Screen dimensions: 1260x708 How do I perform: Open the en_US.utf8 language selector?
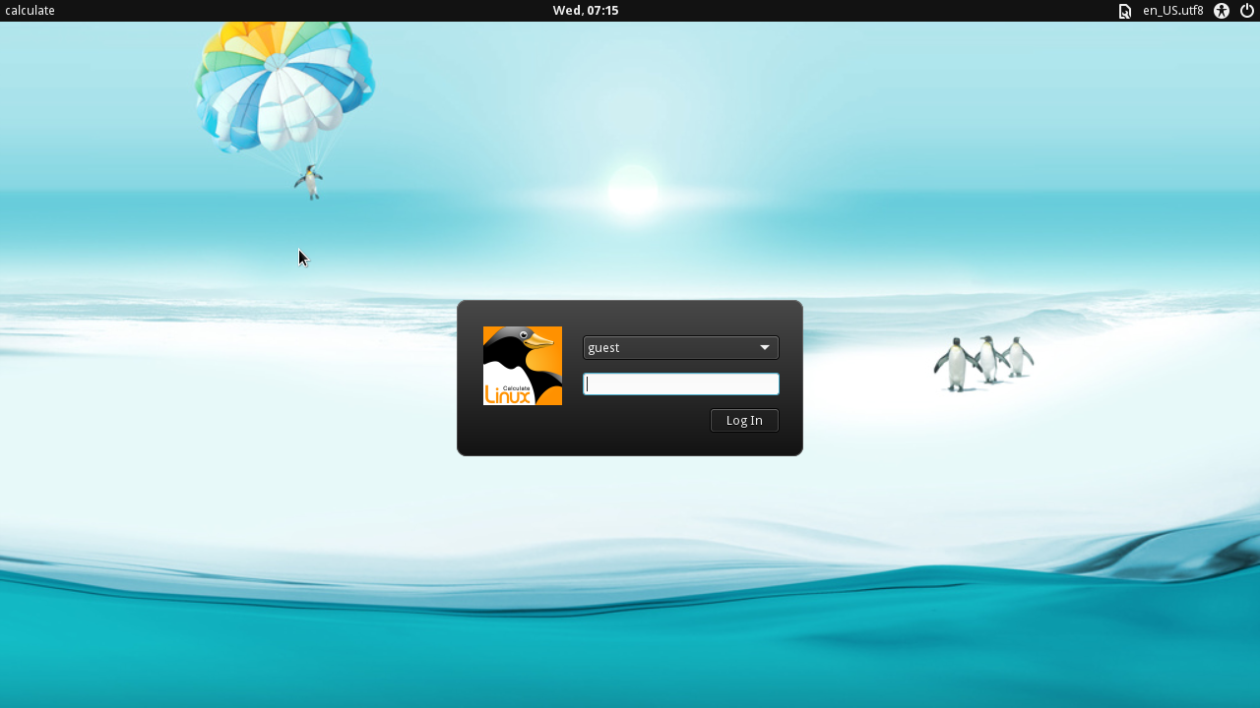(1172, 11)
